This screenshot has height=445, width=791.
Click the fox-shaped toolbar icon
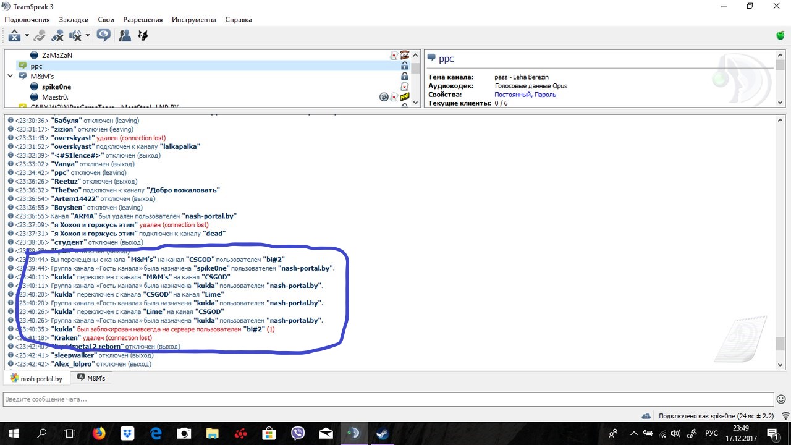pyautogui.click(x=143, y=36)
